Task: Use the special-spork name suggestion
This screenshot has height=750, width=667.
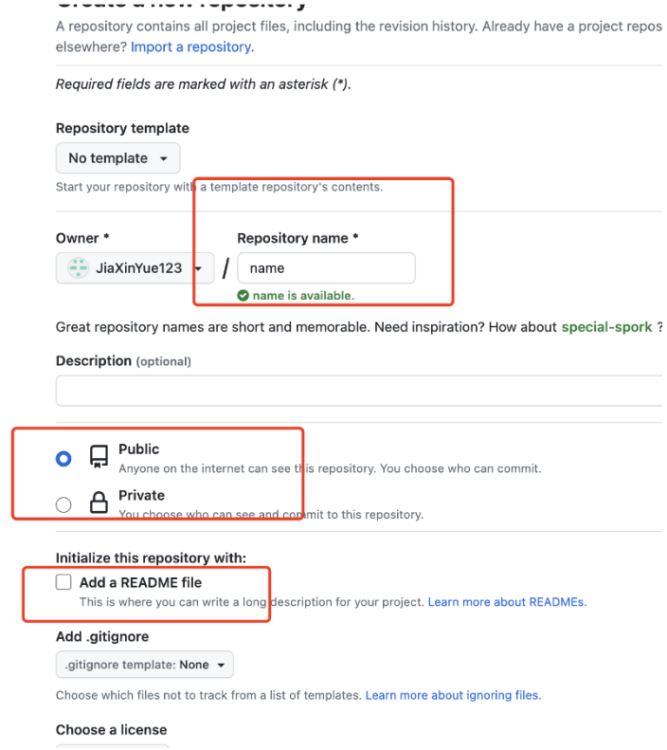Action: pos(606,327)
